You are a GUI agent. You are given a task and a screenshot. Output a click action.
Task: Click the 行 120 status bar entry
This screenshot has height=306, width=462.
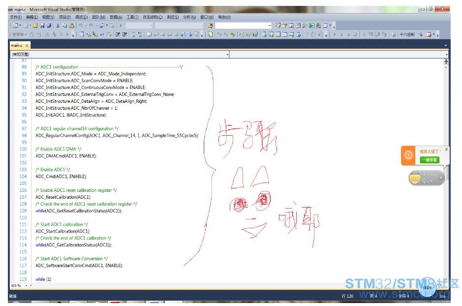click(347, 296)
